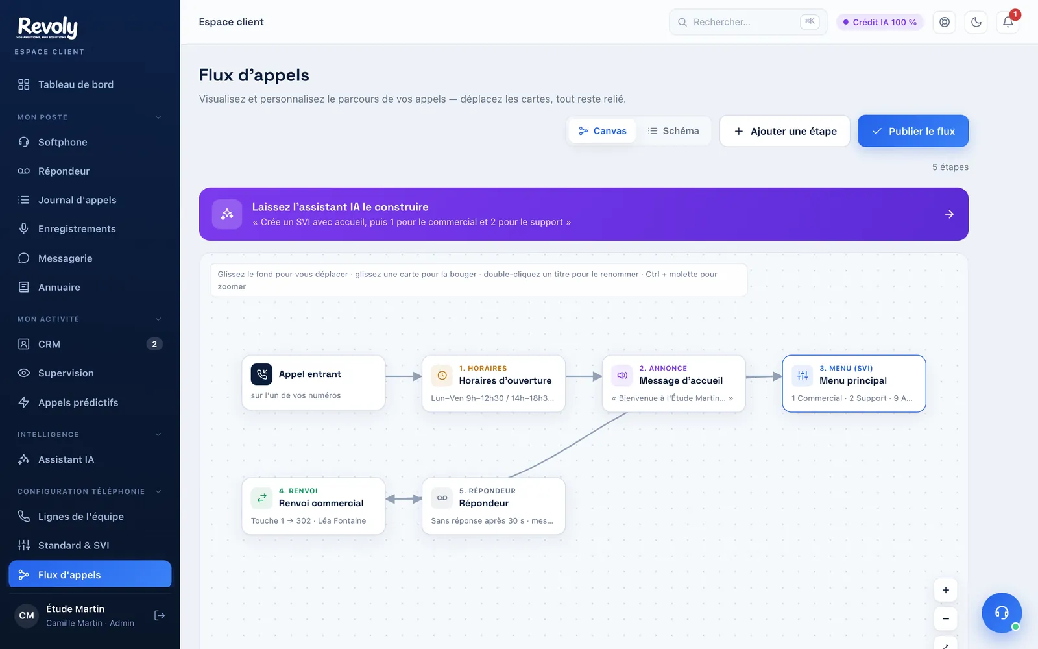Image resolution: width=1038 pixels, height=649 pixels.
Task: Go to Standard & SVI
Action: (x=90, y=545)
